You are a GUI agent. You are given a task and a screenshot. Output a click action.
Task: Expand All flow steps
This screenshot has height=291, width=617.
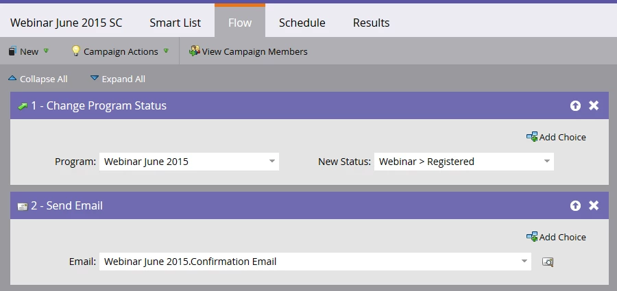pyautogui.click(x=118, y=79)
